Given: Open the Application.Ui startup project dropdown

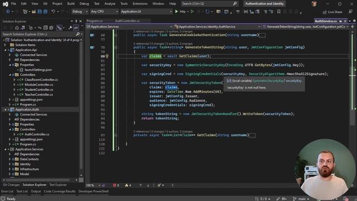Looking at the screenshot, I should click(x=146, y=11).
